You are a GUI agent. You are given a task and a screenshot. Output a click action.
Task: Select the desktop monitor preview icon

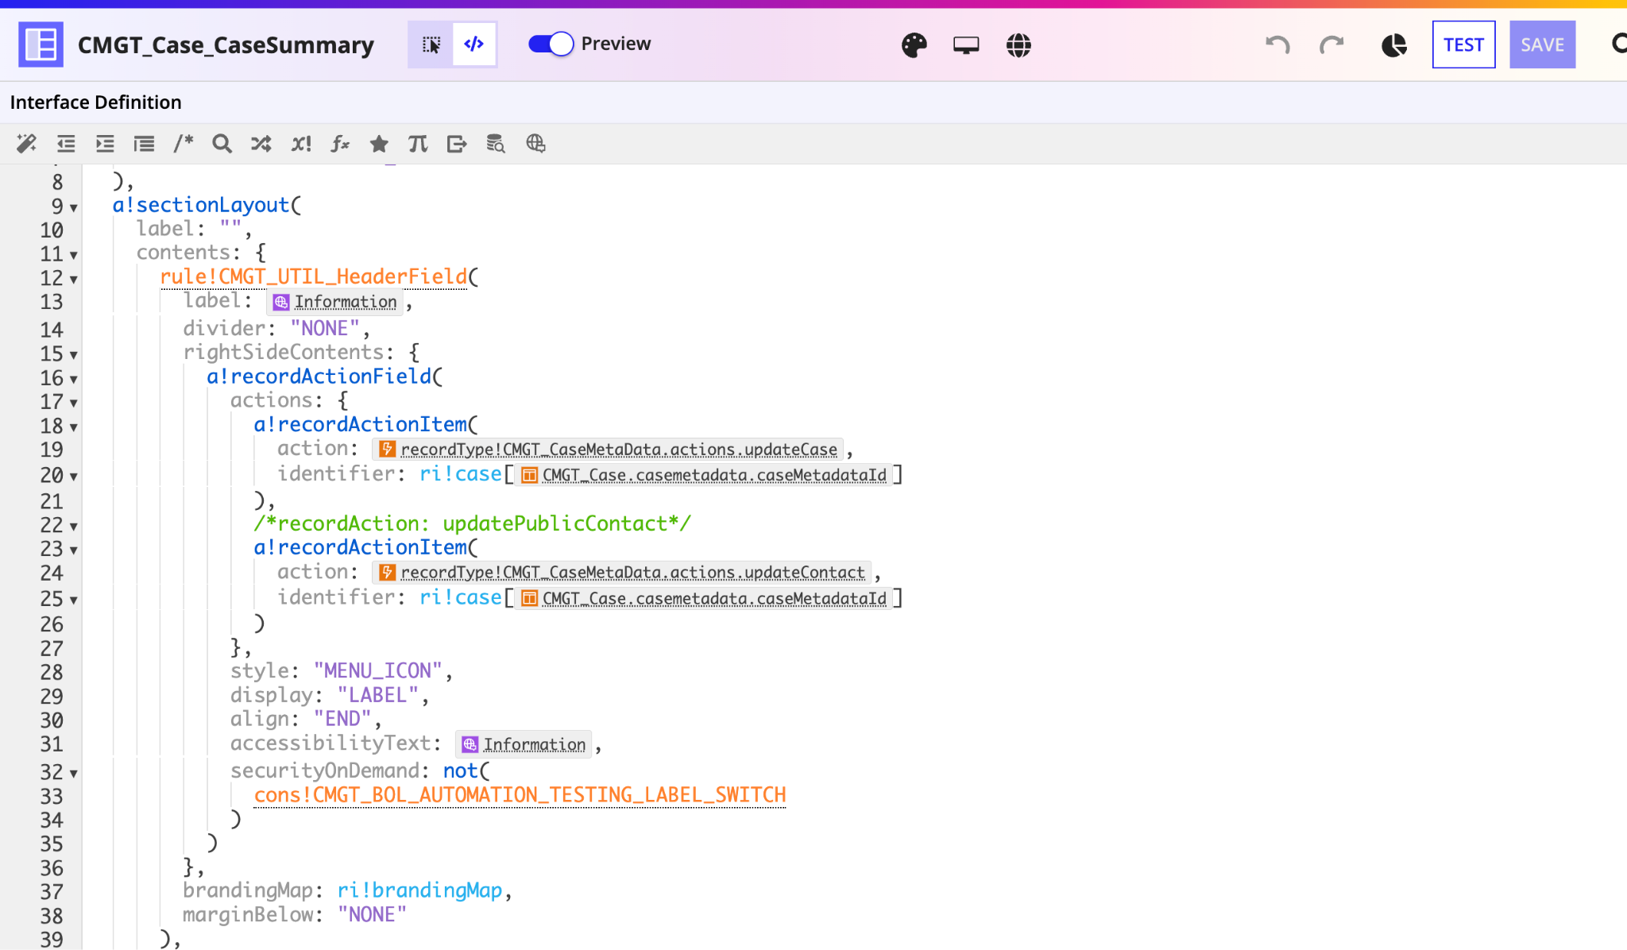[966, 45]
